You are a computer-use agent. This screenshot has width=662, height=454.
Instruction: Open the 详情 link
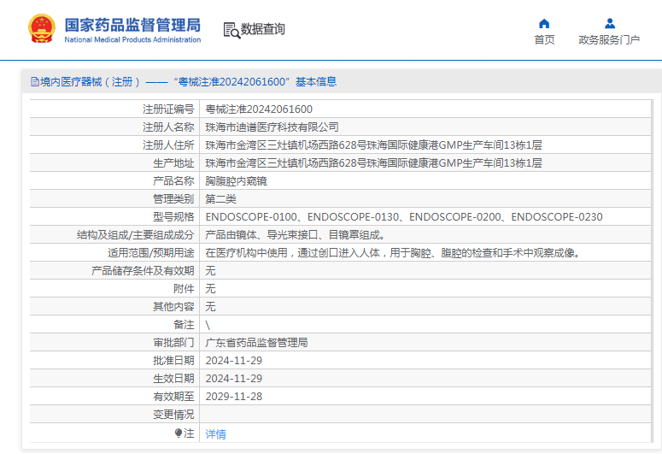point(216,434)
